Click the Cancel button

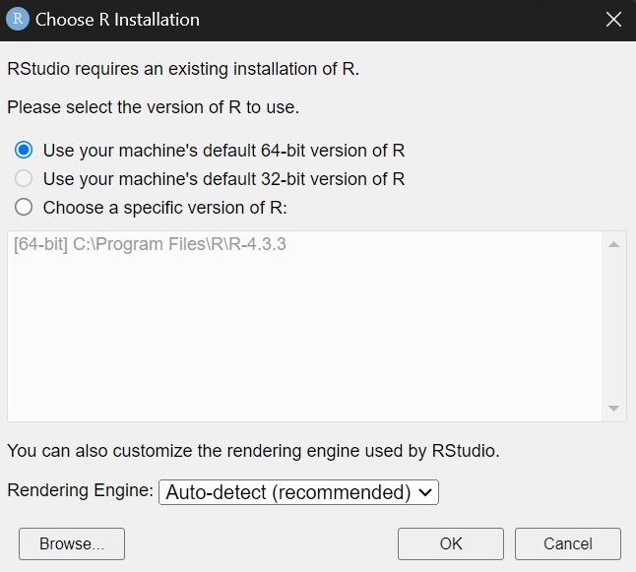pyautogui.click(x=568, y=543)
